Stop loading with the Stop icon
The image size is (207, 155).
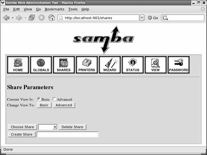tap(42, 17)
